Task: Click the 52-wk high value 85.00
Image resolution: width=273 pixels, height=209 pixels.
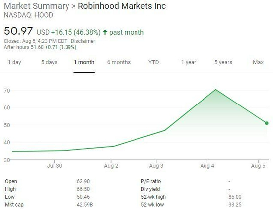Action: coord(235,197)
